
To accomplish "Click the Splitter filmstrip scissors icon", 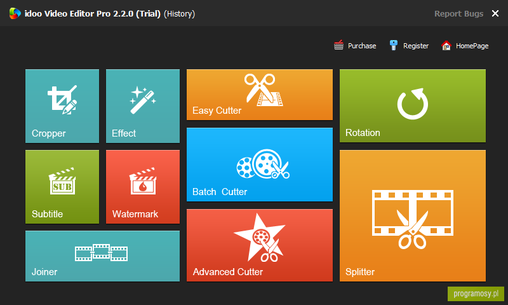I will 412,219.
